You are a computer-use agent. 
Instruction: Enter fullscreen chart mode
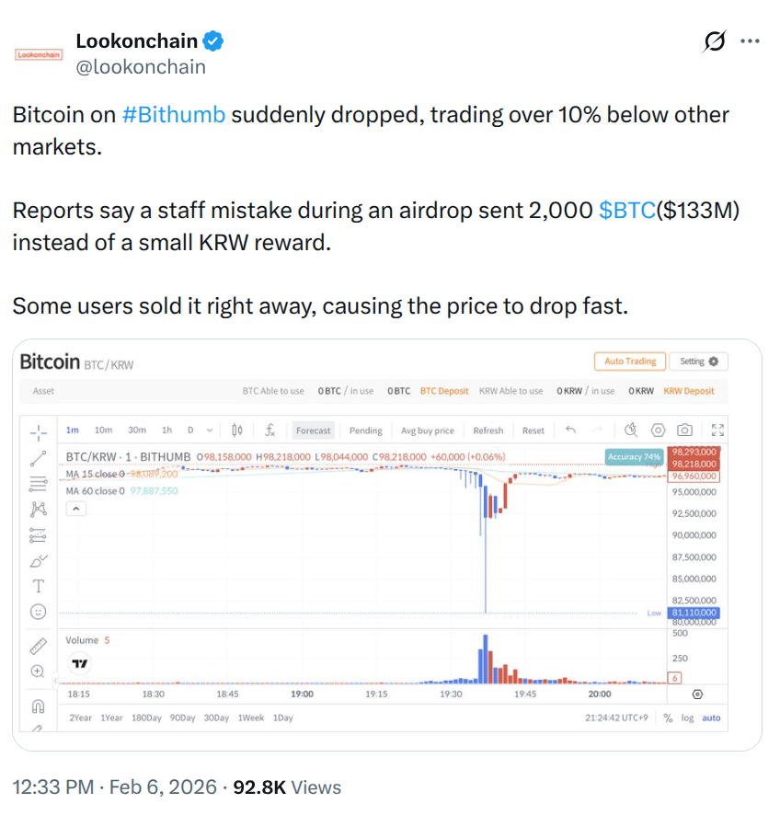pyautogui.click(x=718, y=430)
